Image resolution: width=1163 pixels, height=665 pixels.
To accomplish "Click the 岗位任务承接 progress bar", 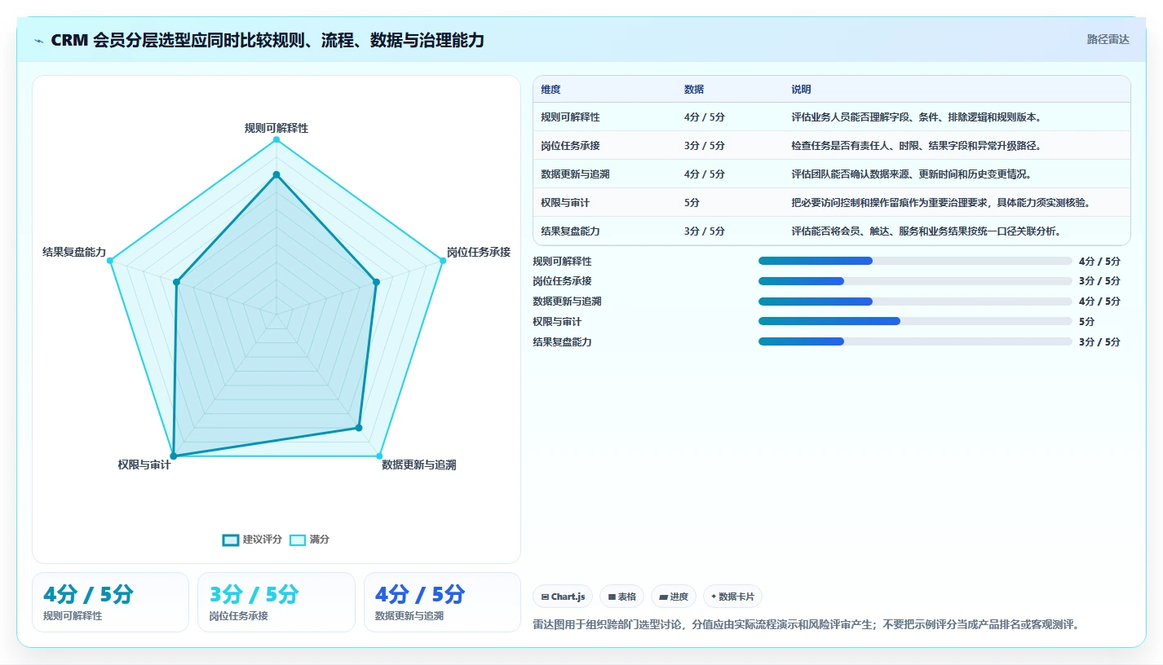I will 915,281.
